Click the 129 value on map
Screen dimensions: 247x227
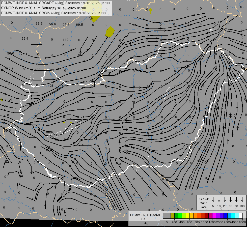[38, 70]
